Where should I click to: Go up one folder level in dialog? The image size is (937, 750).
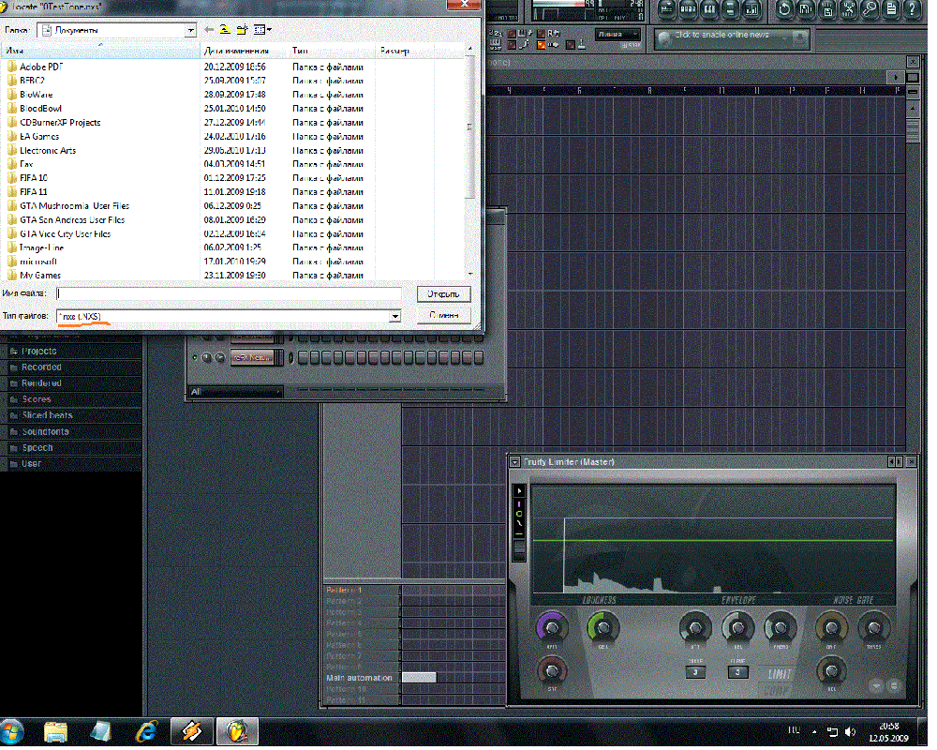pyautogui.click(x=225, y=29)
